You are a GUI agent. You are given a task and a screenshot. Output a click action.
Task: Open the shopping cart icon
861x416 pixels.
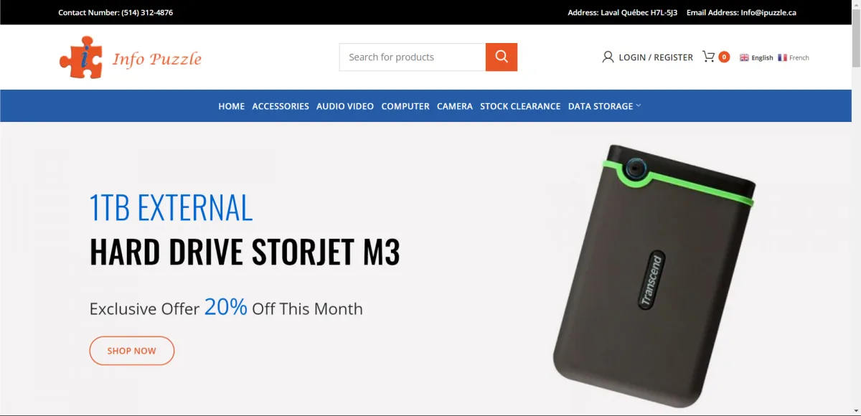[x=708, y=57]
